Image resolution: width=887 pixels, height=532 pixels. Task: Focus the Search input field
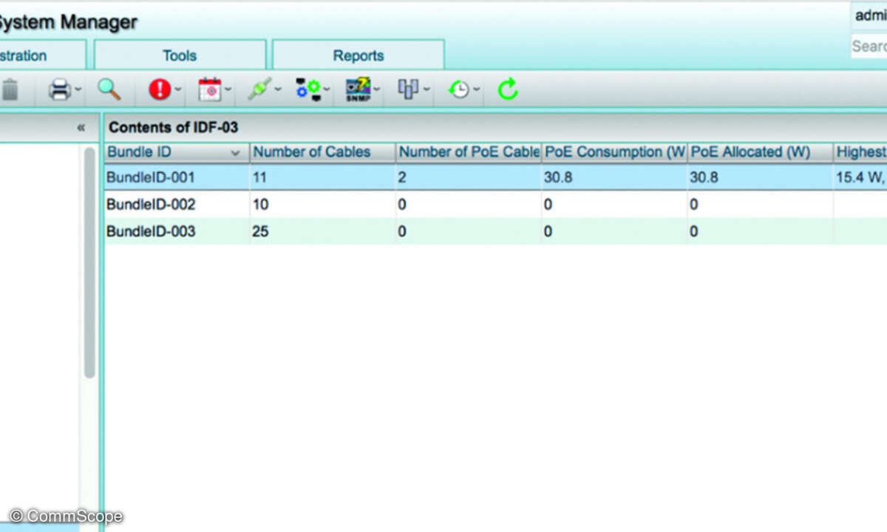coord(869,46)
